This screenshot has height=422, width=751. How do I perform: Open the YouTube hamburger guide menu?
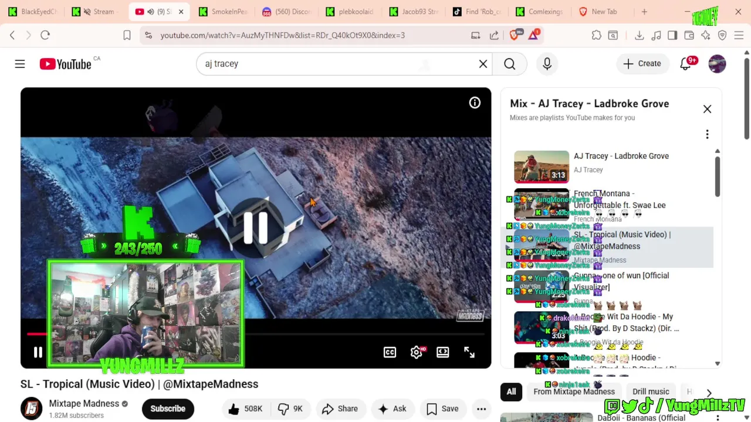click(20, 64)
